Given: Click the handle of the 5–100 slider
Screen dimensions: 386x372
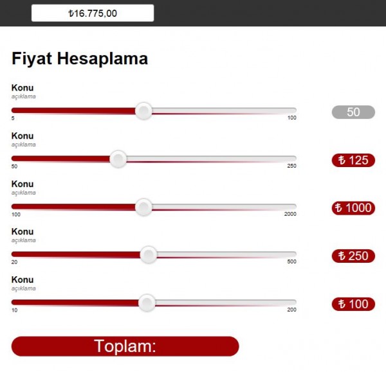Looking at the screenshot, I should click(x=144, y=111).
